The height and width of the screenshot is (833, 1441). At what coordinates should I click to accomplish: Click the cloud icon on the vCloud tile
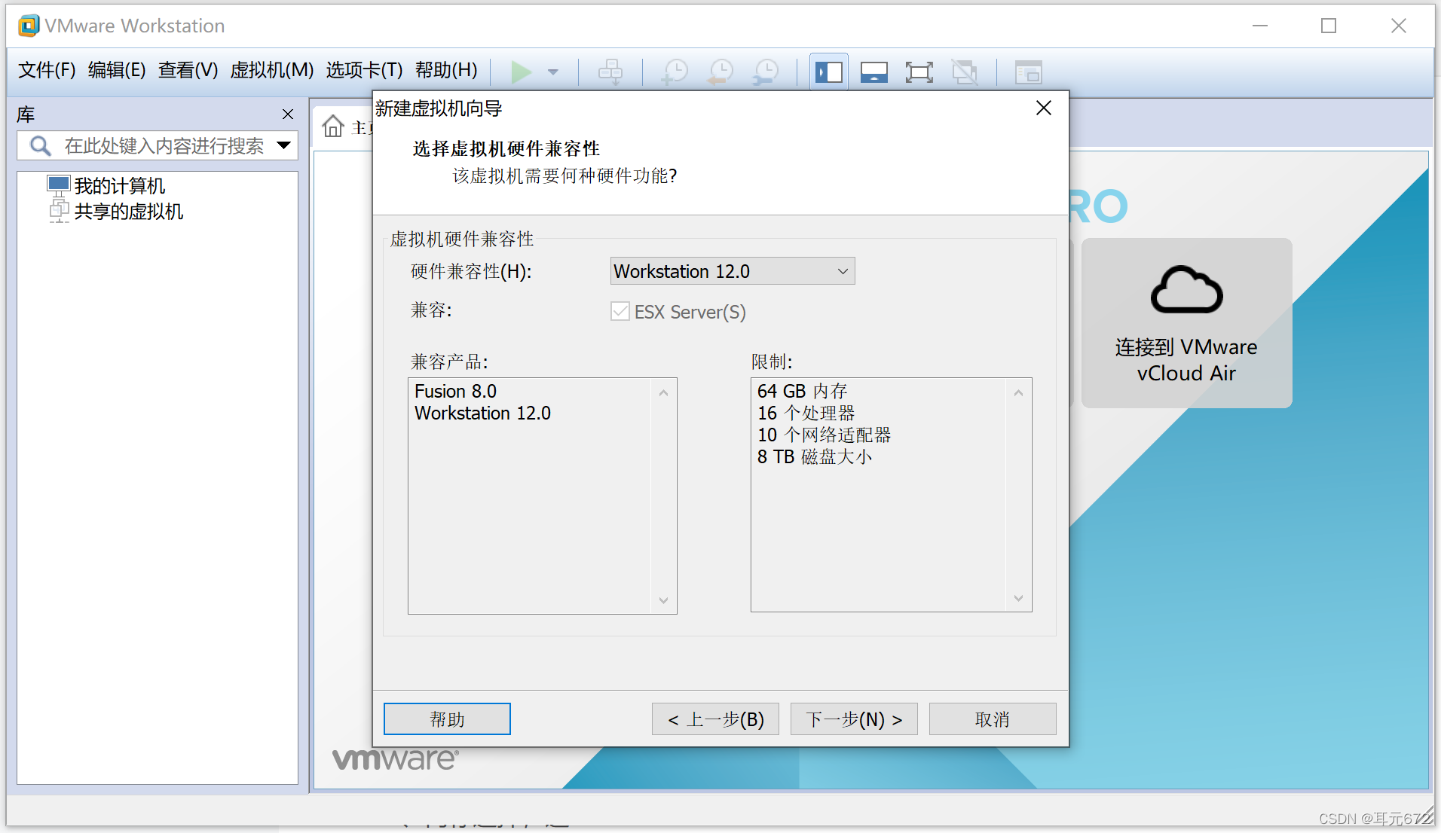1186,290
